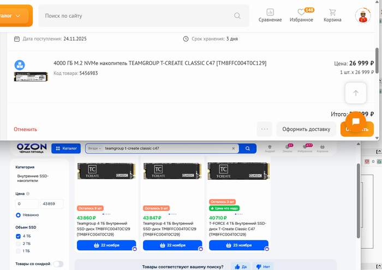The image size is (382, 270).
Task: Click the order popup scroll-down arrow
Action: 377,138
